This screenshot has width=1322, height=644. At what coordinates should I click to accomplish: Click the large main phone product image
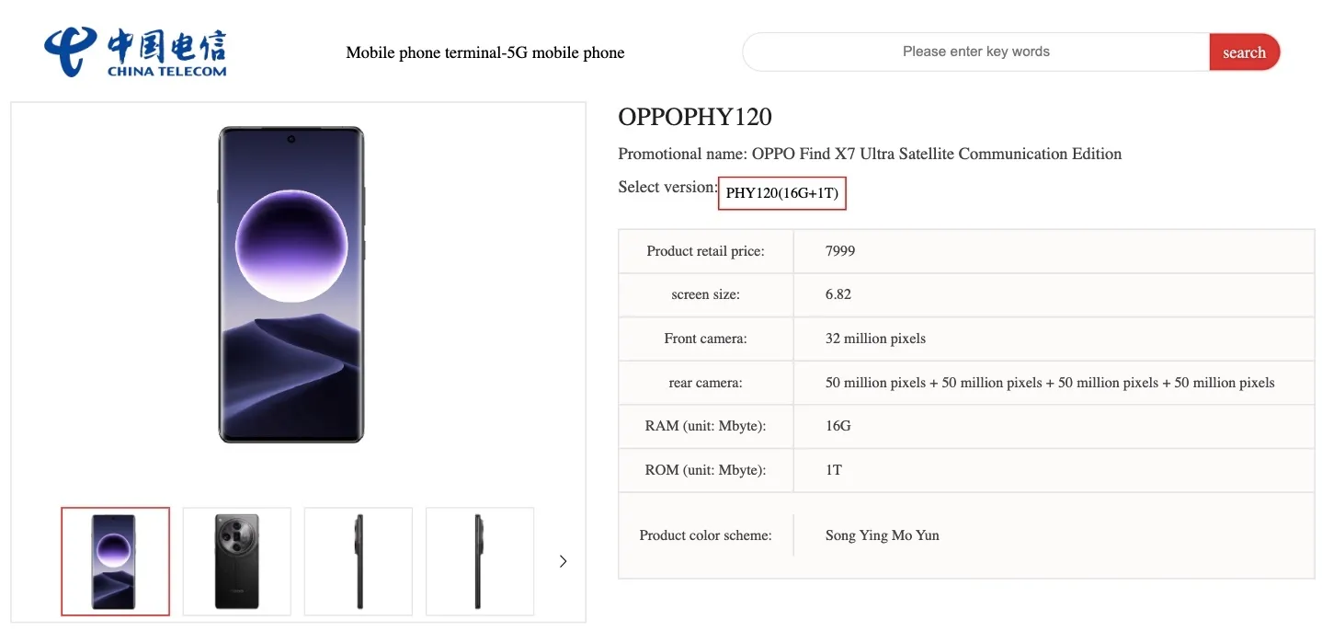(291, 284)
